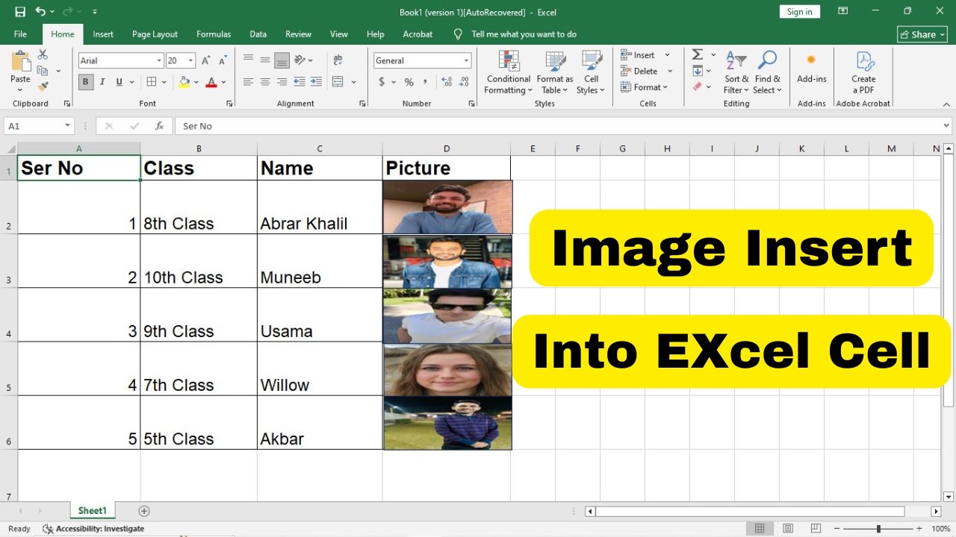Toggle Wrap Text
Viewport: 956px width, 537px height.
coord(338,60)
